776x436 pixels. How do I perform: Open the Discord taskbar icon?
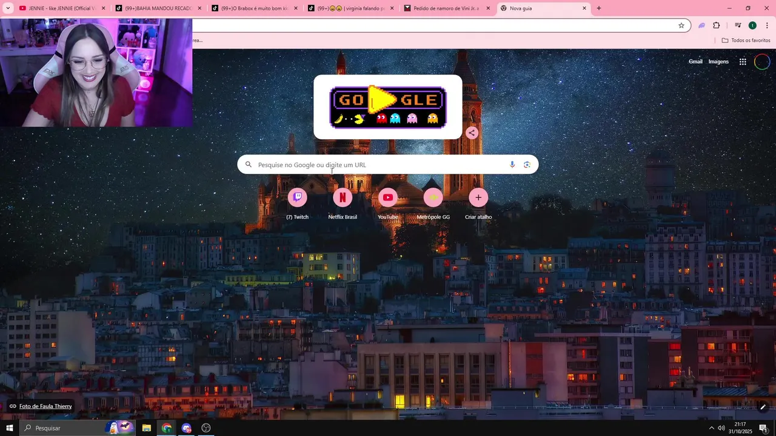pyautogui.click(x=186, y=428)
